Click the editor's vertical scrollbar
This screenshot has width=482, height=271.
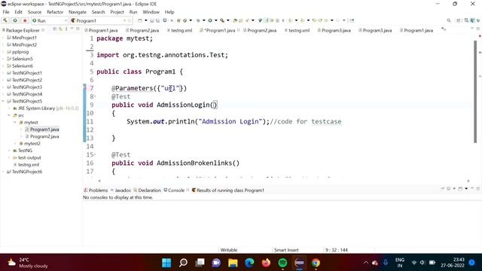click(475, 91)
